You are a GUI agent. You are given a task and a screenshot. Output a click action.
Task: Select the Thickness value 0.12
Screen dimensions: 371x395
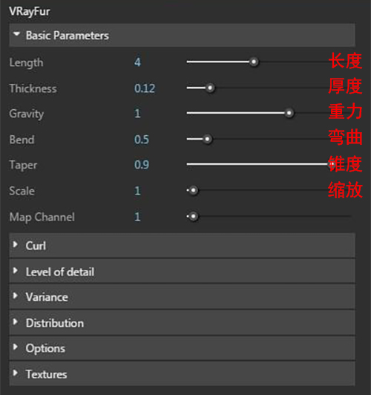(x=145, y=88)
